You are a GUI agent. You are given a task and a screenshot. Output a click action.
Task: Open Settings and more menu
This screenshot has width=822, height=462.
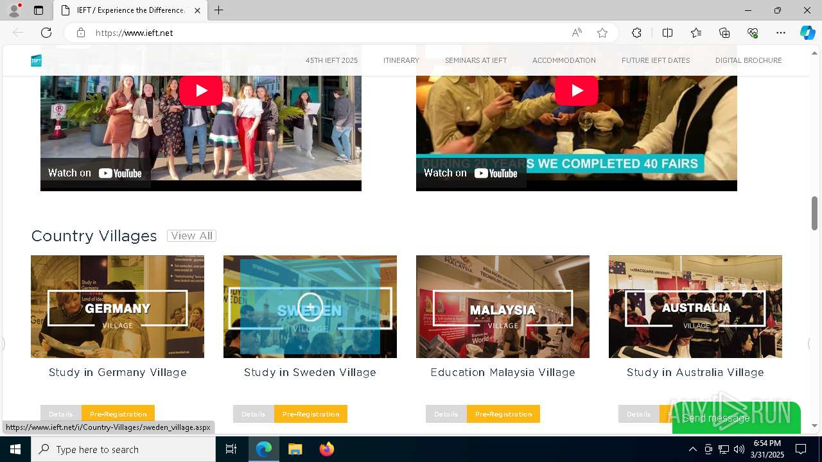(781, 33)
